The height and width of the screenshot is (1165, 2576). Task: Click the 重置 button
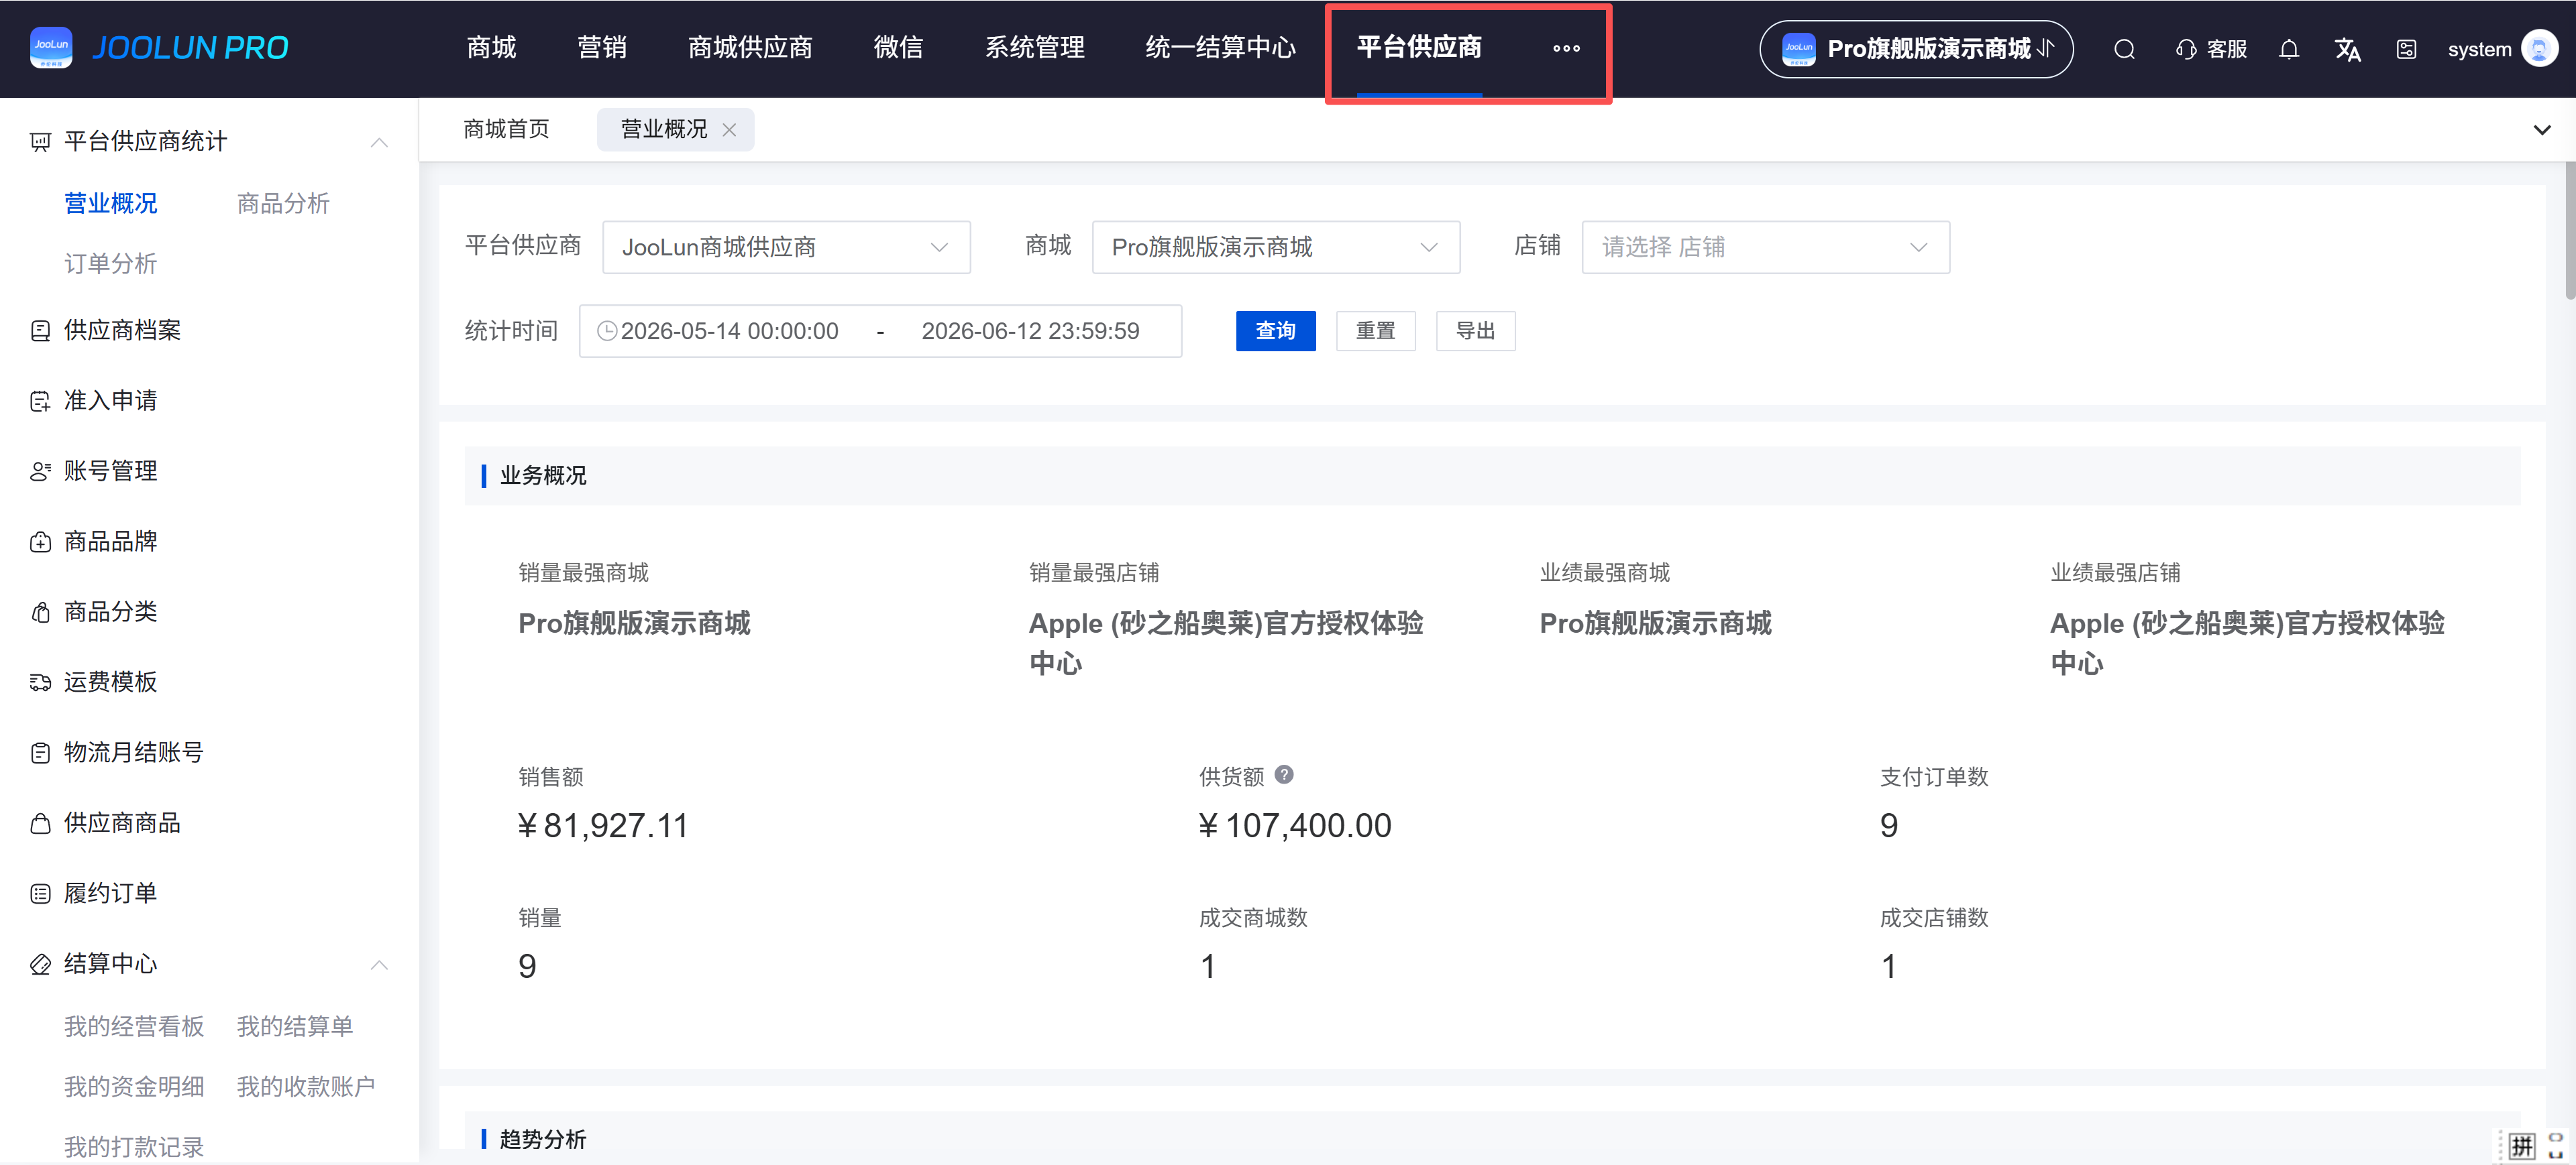1375,330
